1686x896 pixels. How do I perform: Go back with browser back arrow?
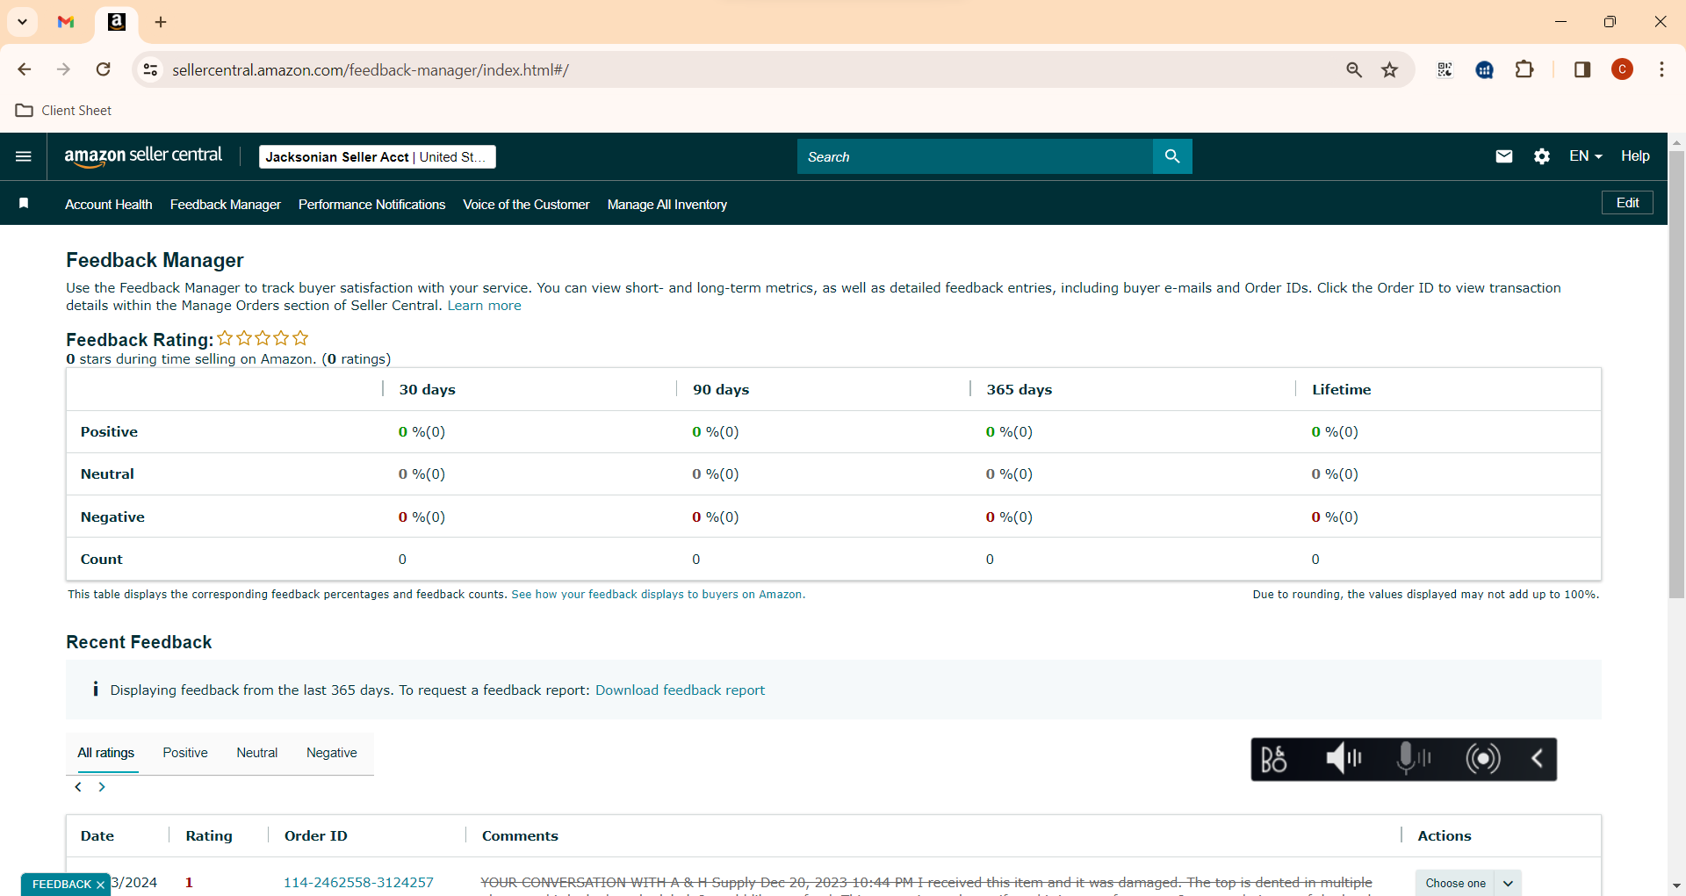click(25, 69)
